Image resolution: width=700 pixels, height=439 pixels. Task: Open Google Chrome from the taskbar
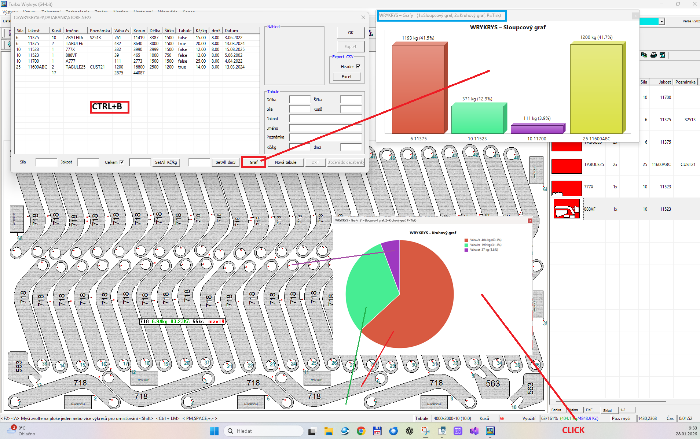click(x=361, y=431)
